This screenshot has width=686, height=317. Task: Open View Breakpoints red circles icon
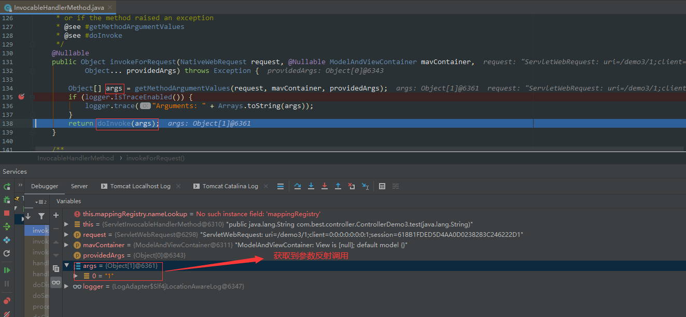7,300
